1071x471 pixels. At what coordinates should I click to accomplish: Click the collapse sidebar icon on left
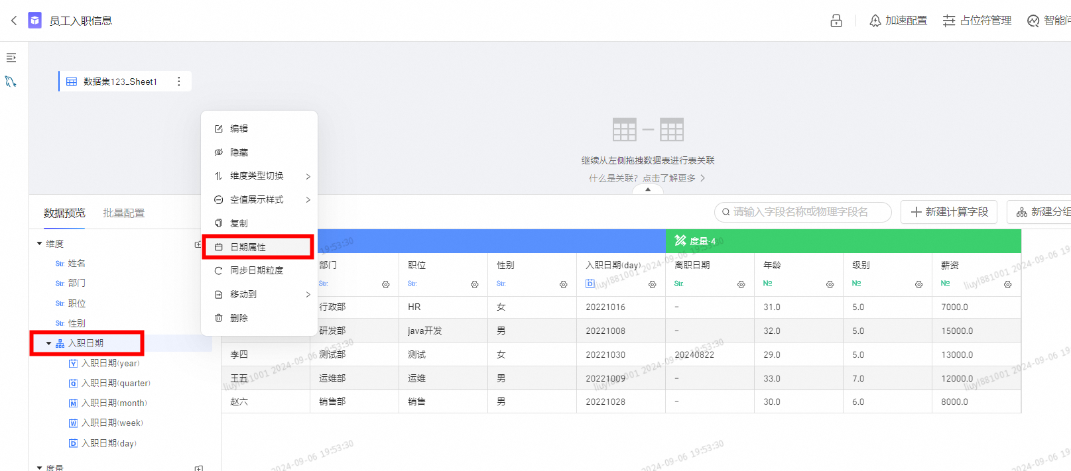pyautogui.click(x=11, y=58)
